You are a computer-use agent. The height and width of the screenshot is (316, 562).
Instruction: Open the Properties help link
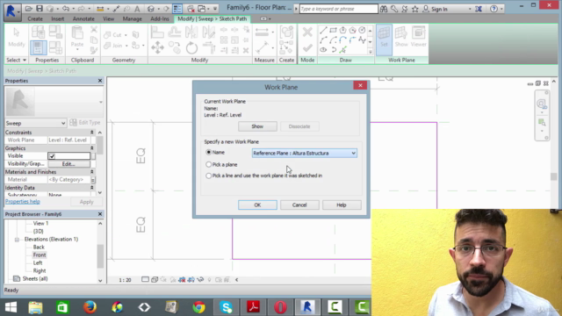[x=23, y=202]
